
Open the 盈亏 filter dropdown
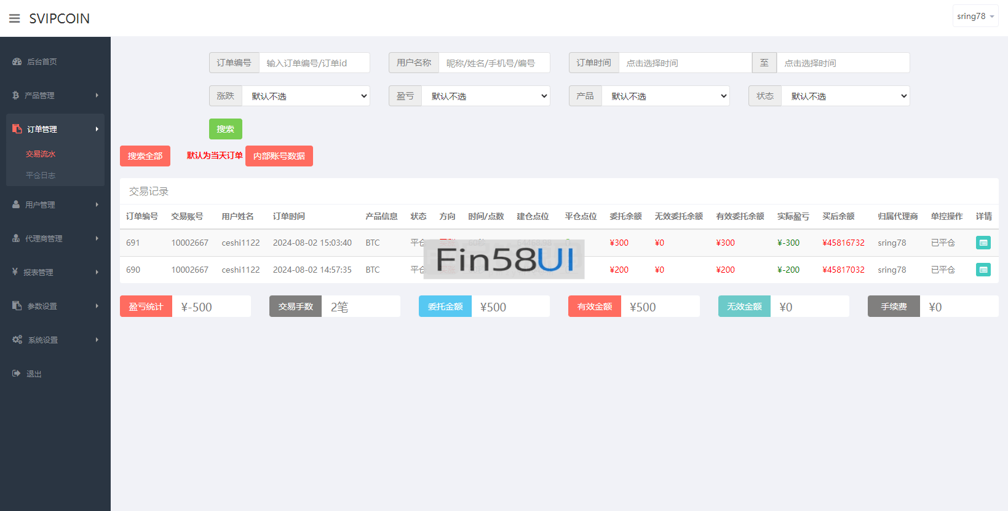485,96
